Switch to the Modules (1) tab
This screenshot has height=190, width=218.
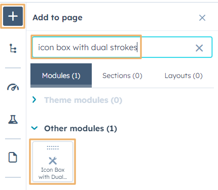pyautogui.click(x=61, y=75)
